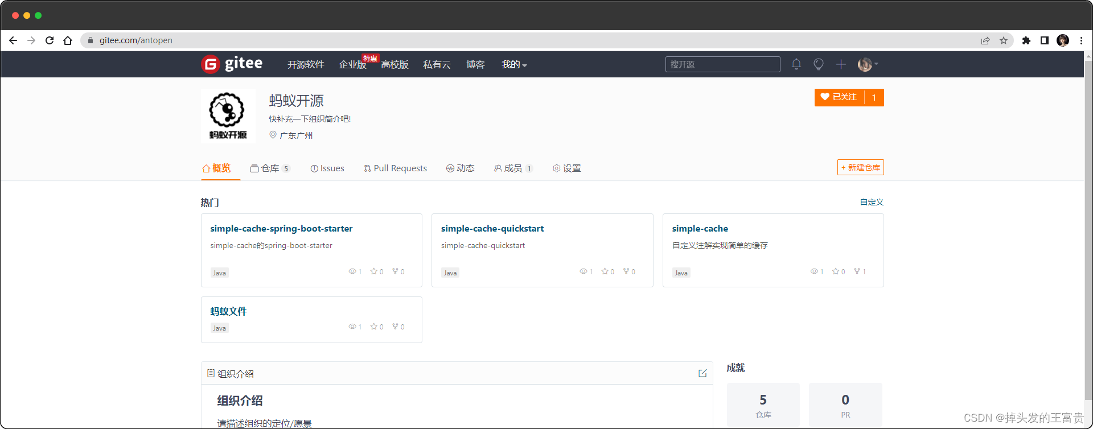Click the star icon on simple-cache-spring-boot-starter
The image size is (1093, 429).
pos(374,271)
